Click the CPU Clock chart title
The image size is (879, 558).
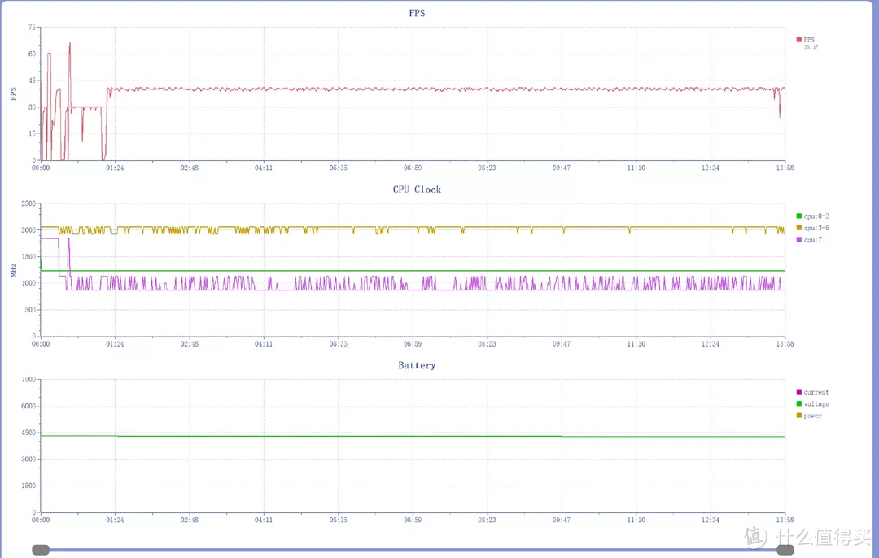417,190
